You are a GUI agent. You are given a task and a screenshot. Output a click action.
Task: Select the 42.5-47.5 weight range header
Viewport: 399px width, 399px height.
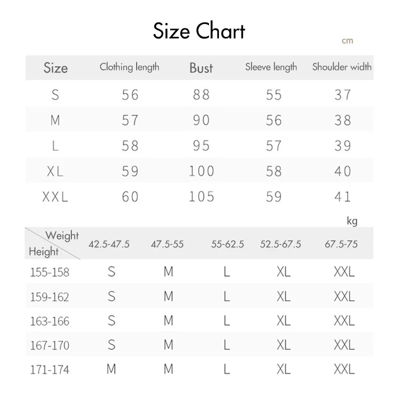point(109,244)
